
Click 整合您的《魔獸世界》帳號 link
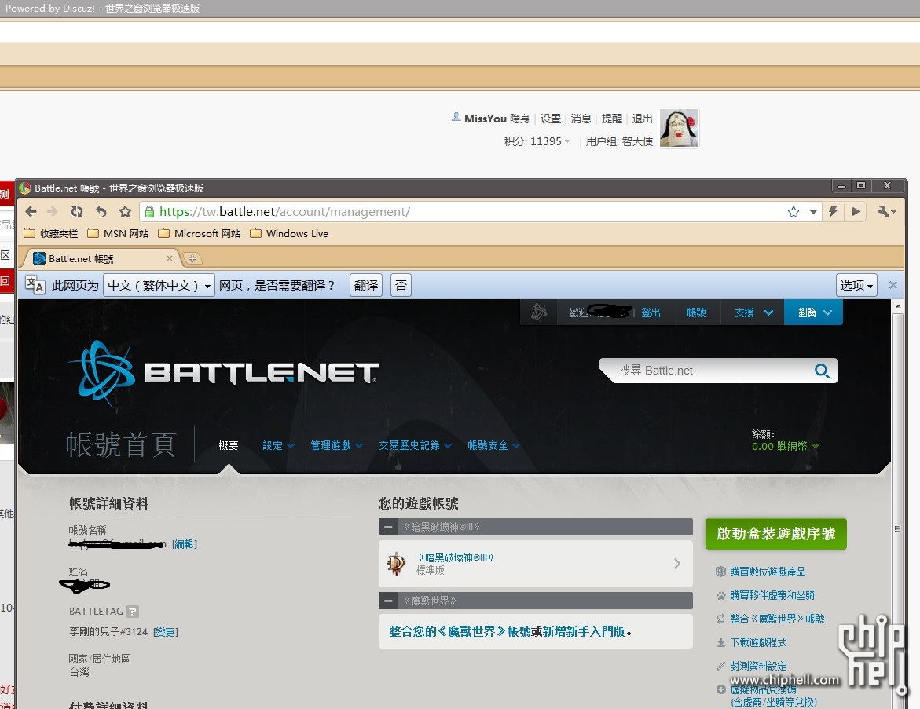click(460, 631)
